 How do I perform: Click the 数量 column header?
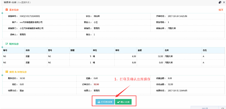(x=73, y=50)
